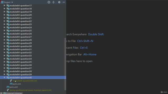Click the iml file icon of module04-question40.iml

[x=11, y=81]
